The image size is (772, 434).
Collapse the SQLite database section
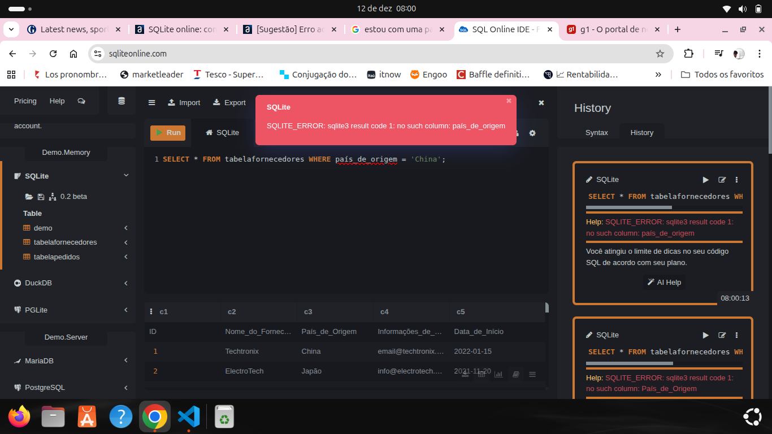point(126,176)
